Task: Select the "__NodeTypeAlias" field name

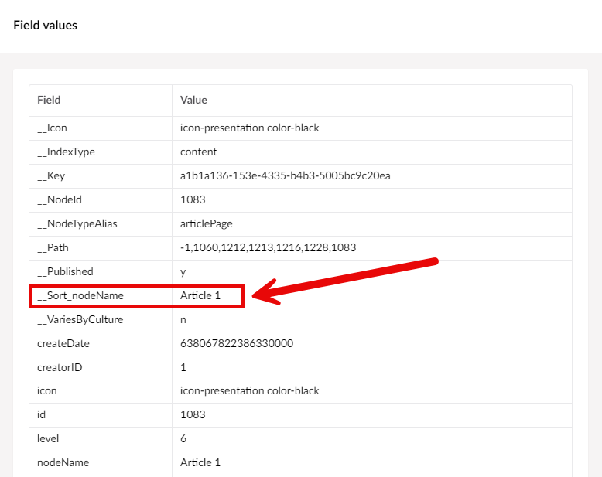Action: (x=77, y=224)
